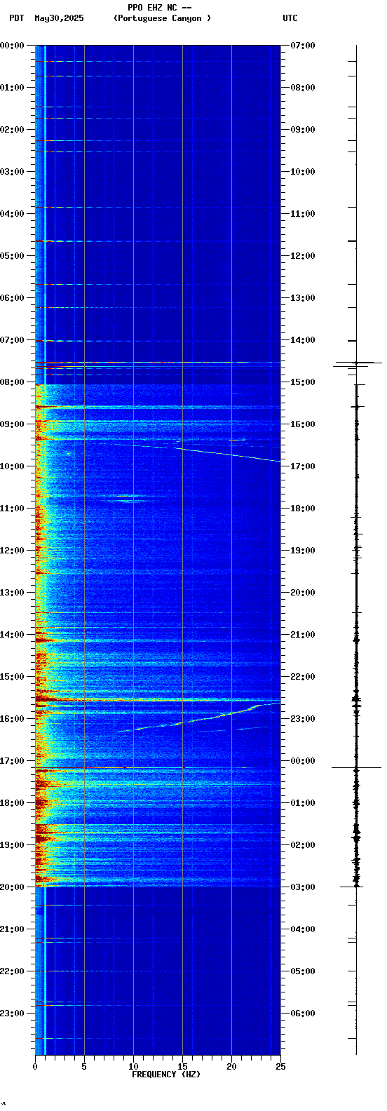Click the UTC time label '10:00'

click(x=303, y=172)
